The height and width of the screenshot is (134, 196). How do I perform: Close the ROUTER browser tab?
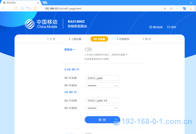[x=38, y=3]
